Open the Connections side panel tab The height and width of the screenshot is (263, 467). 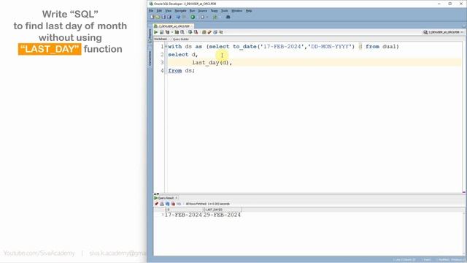pos(150,58)
